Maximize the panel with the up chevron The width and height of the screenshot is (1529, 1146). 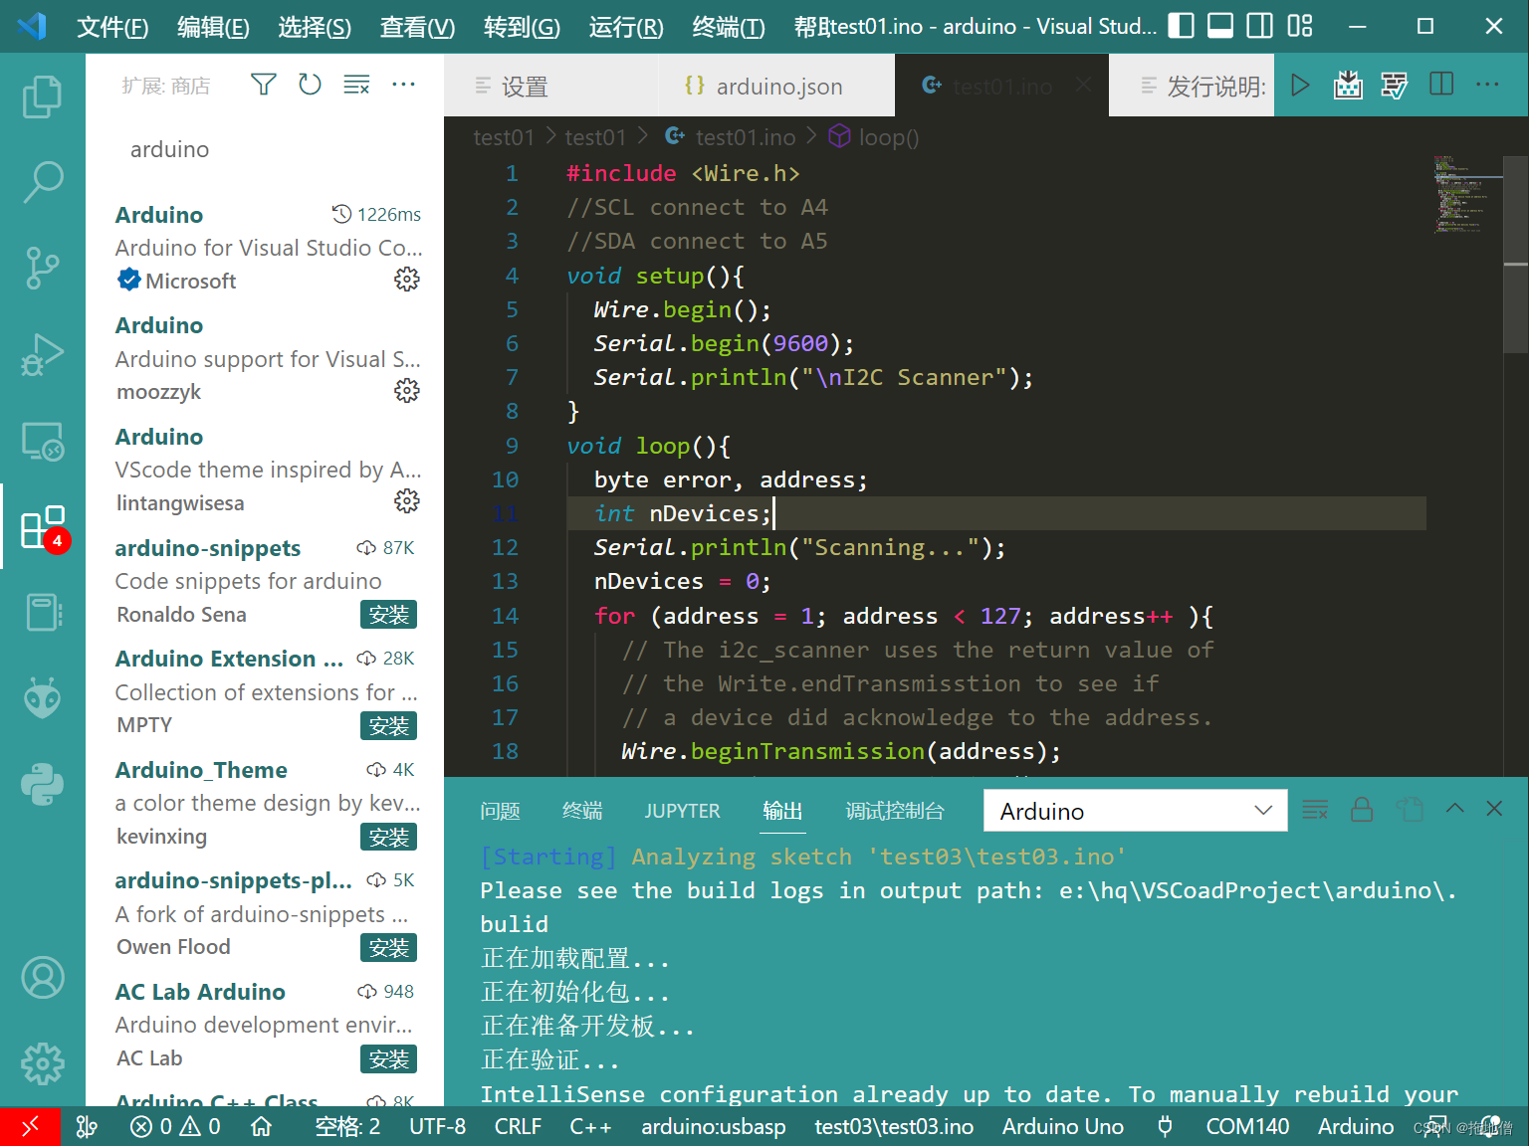tap(1455, 809)
